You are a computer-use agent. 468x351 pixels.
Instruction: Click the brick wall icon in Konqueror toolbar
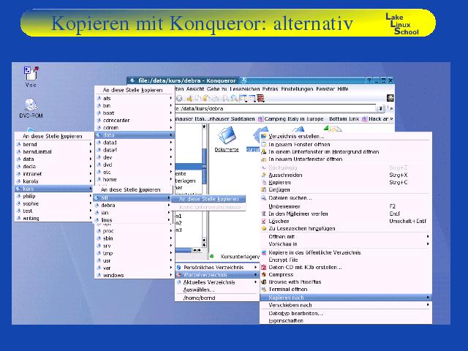click(x=261, y=98)
